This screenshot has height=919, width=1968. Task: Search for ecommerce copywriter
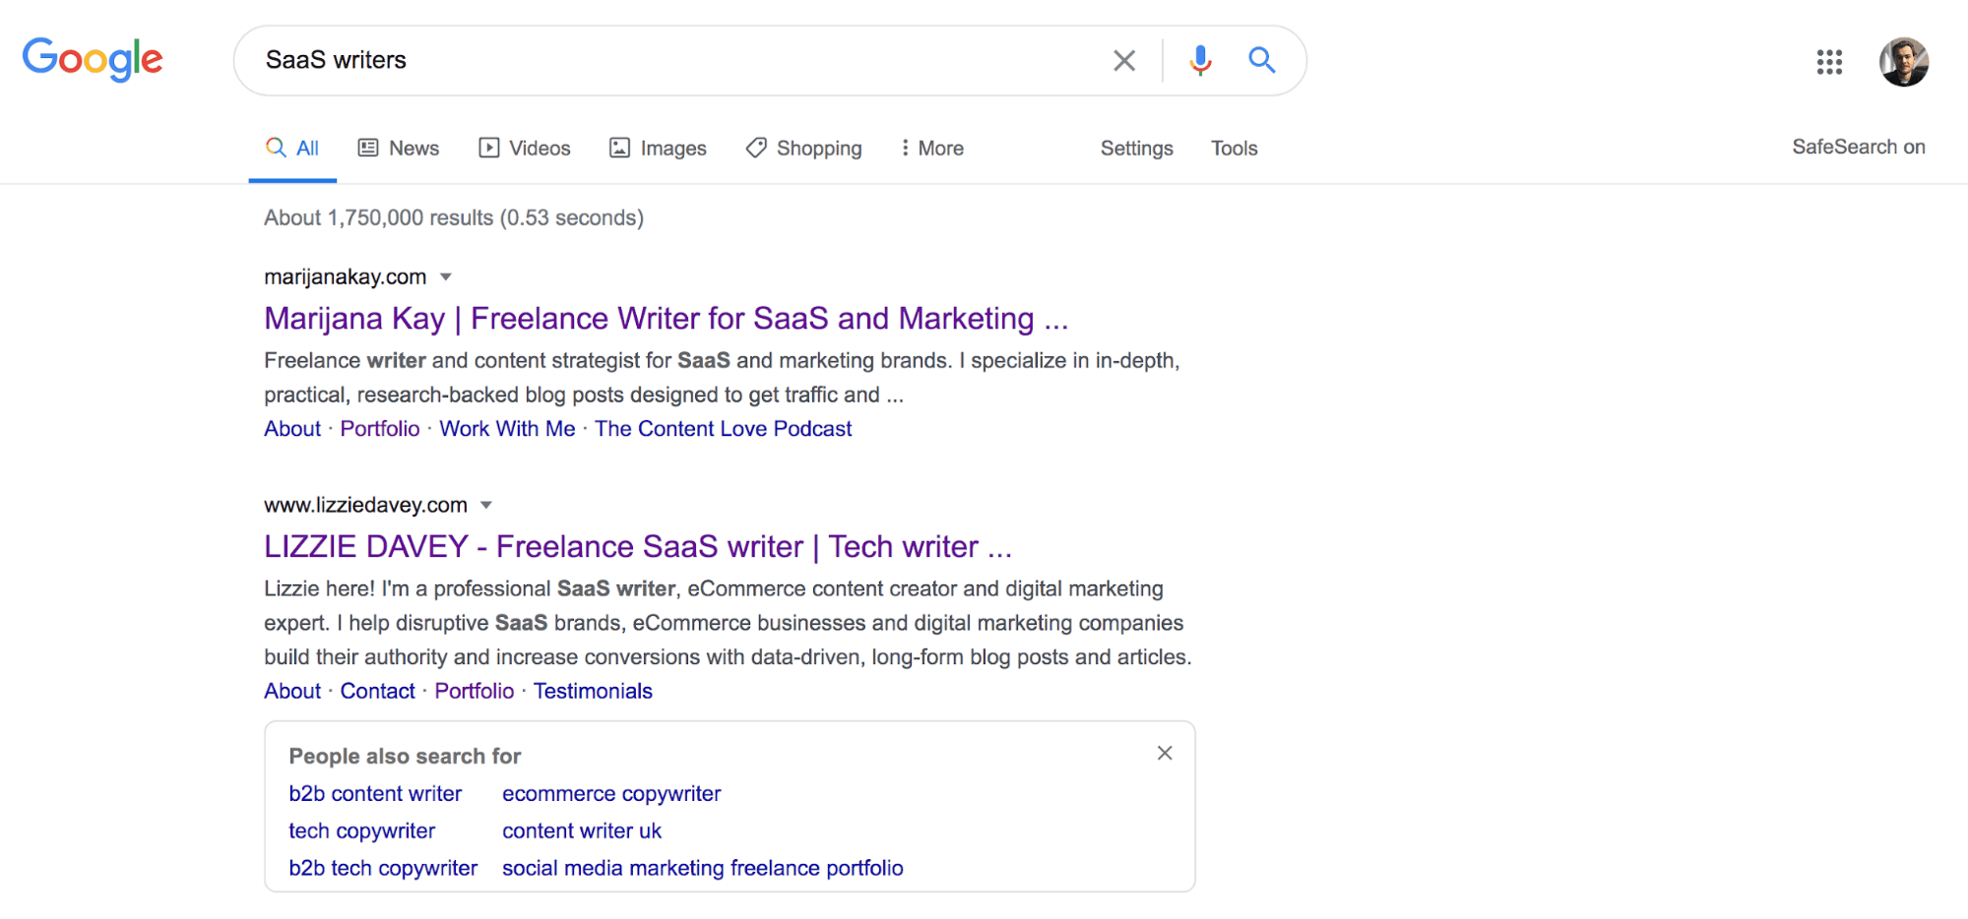point(611,794)
